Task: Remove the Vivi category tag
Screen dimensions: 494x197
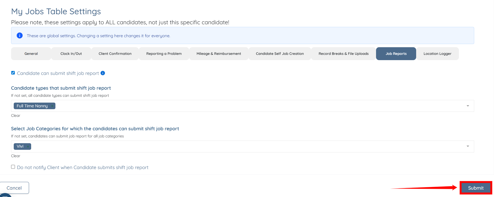Action: [28, 147]
